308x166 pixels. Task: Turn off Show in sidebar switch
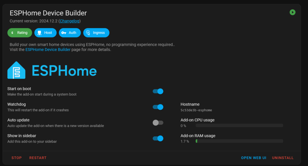click(x=158, y=138)
